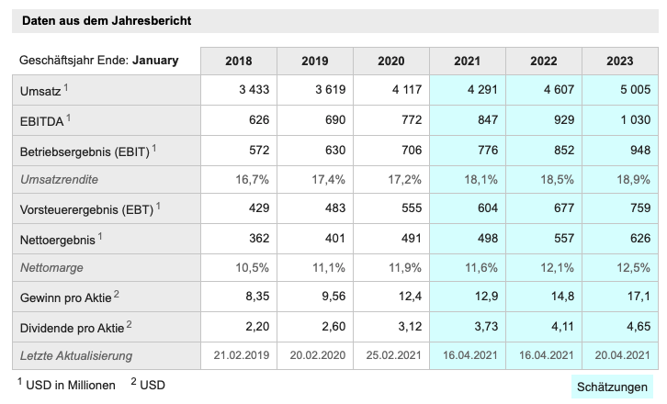
Task: Click the Schätzungen legend box
Action: [x=612, y=387]
